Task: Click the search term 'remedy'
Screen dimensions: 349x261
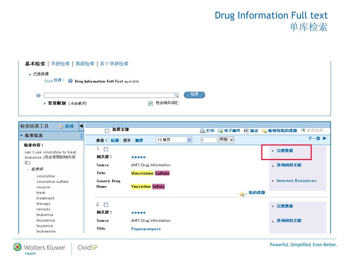Action: [x=43, y=209]
